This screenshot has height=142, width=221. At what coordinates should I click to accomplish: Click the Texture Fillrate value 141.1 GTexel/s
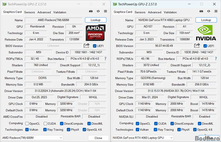(x=202, y=72)
